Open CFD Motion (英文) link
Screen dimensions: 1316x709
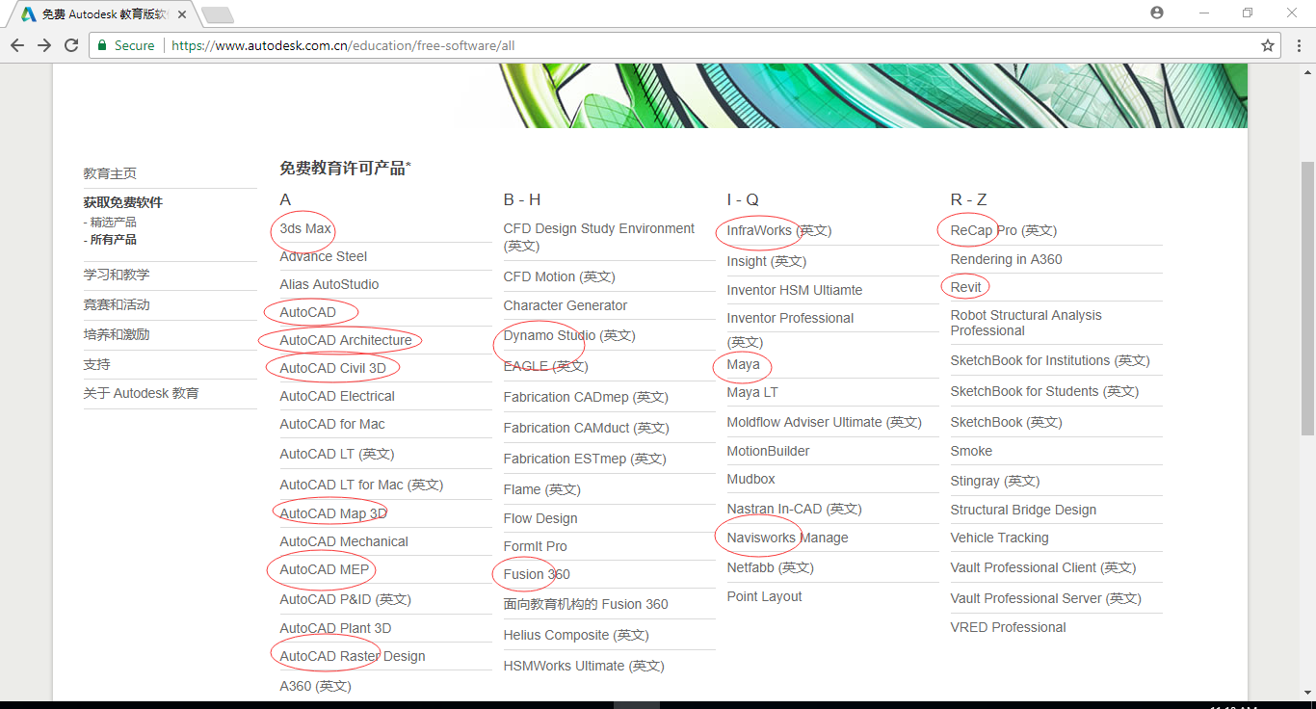click(x=560, y=276)
